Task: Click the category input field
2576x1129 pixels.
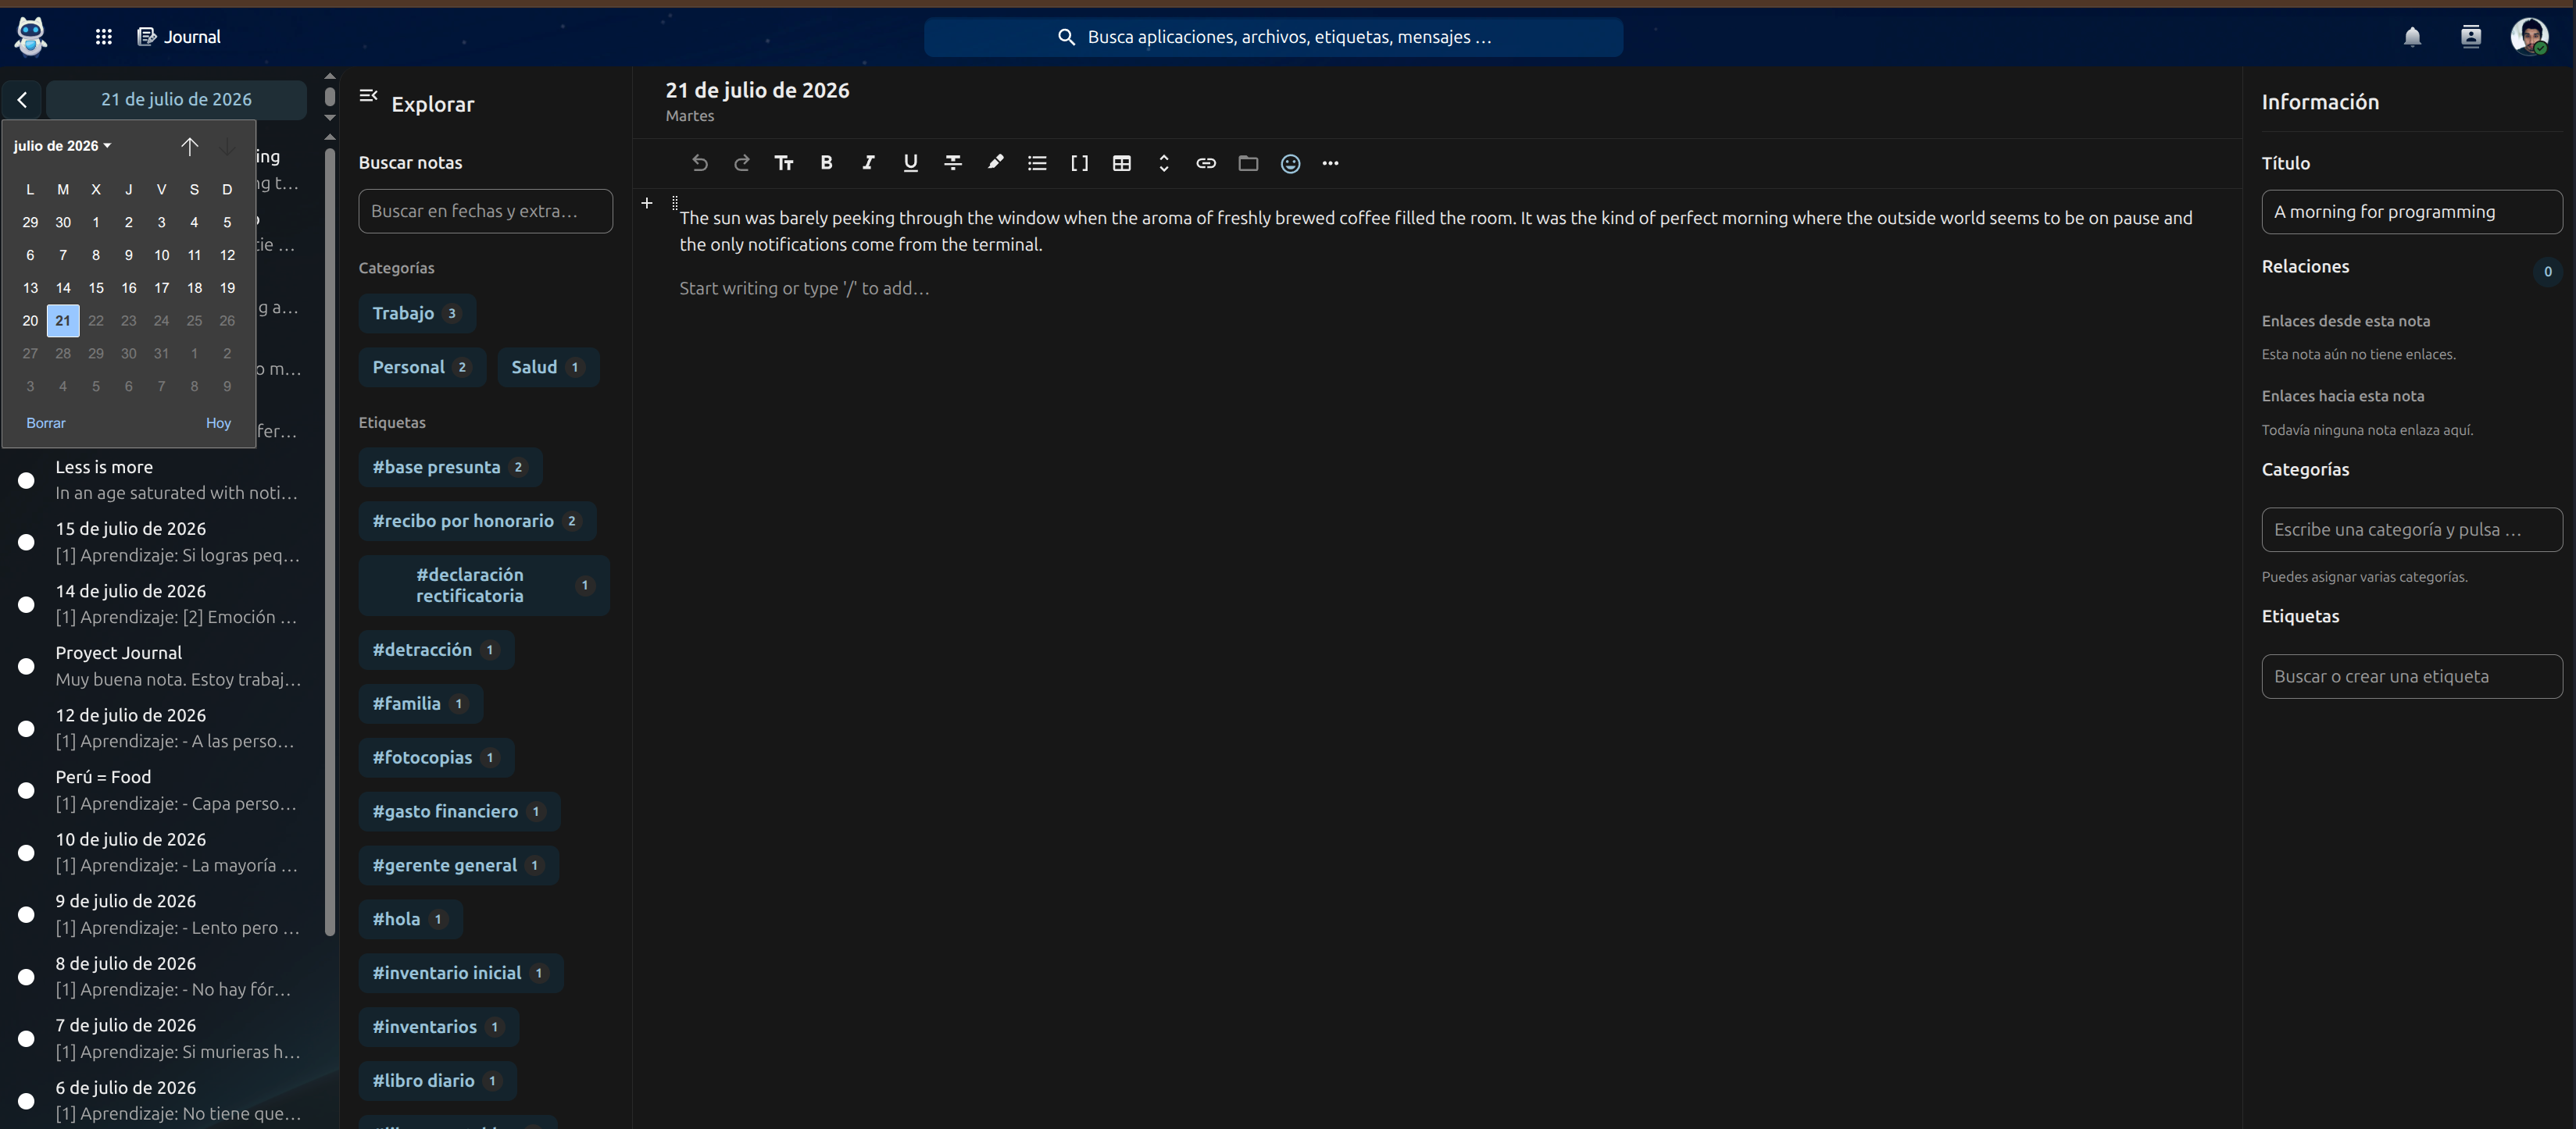Action: coord(2411,529)
